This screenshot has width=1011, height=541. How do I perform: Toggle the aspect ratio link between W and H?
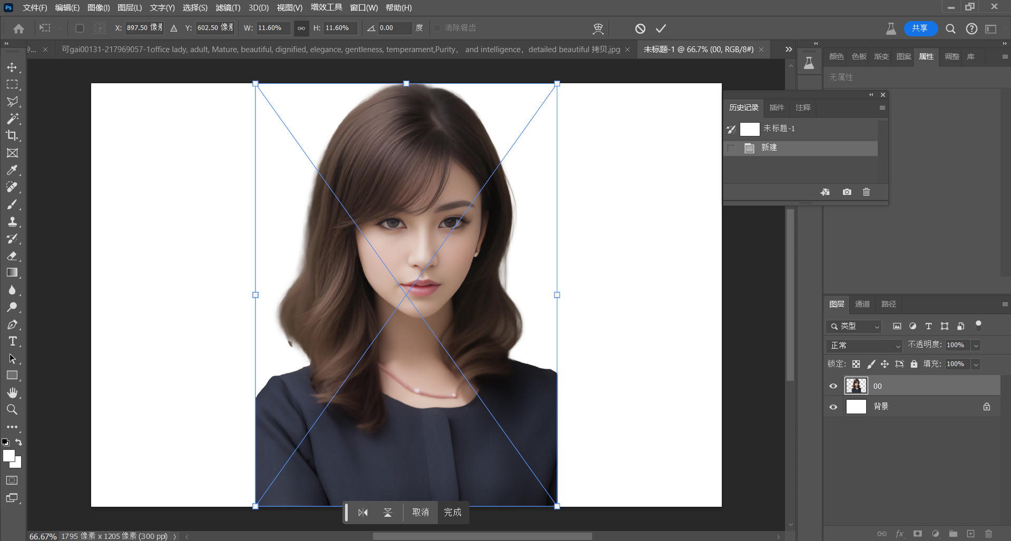tap(301, 28)
